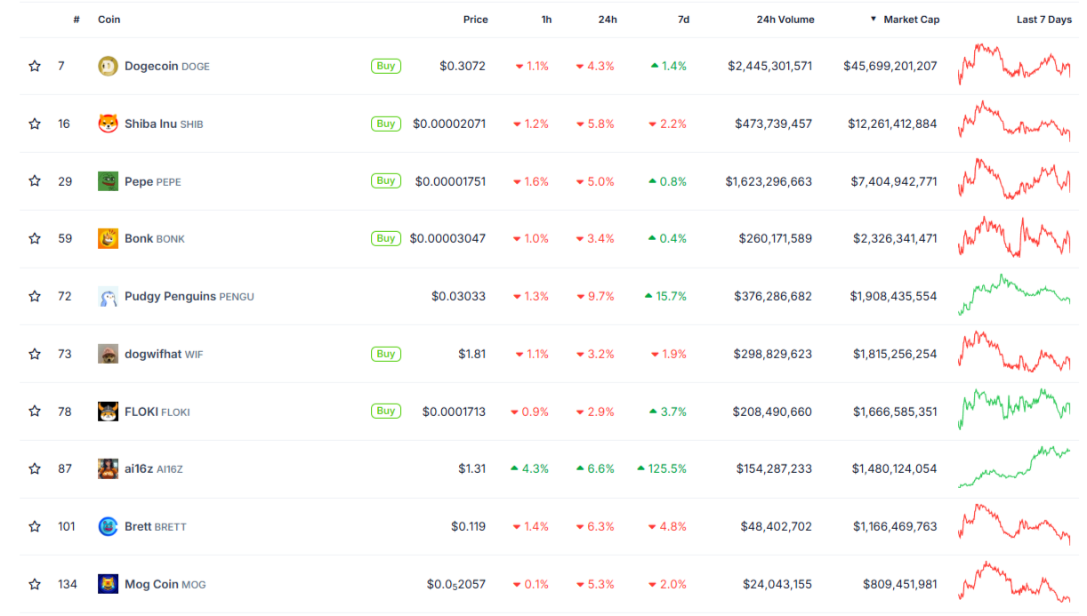Toggle the star next to ai16z
This screenshot has width=1087, height=616.
[x=35, y=468]
